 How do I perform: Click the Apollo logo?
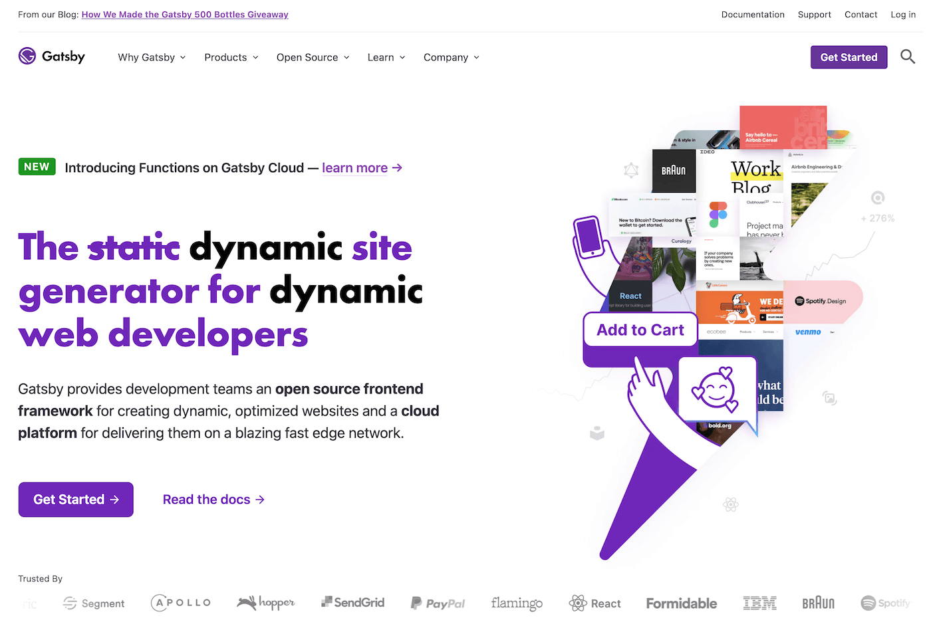pyautogui.click(x=181, y=603)
